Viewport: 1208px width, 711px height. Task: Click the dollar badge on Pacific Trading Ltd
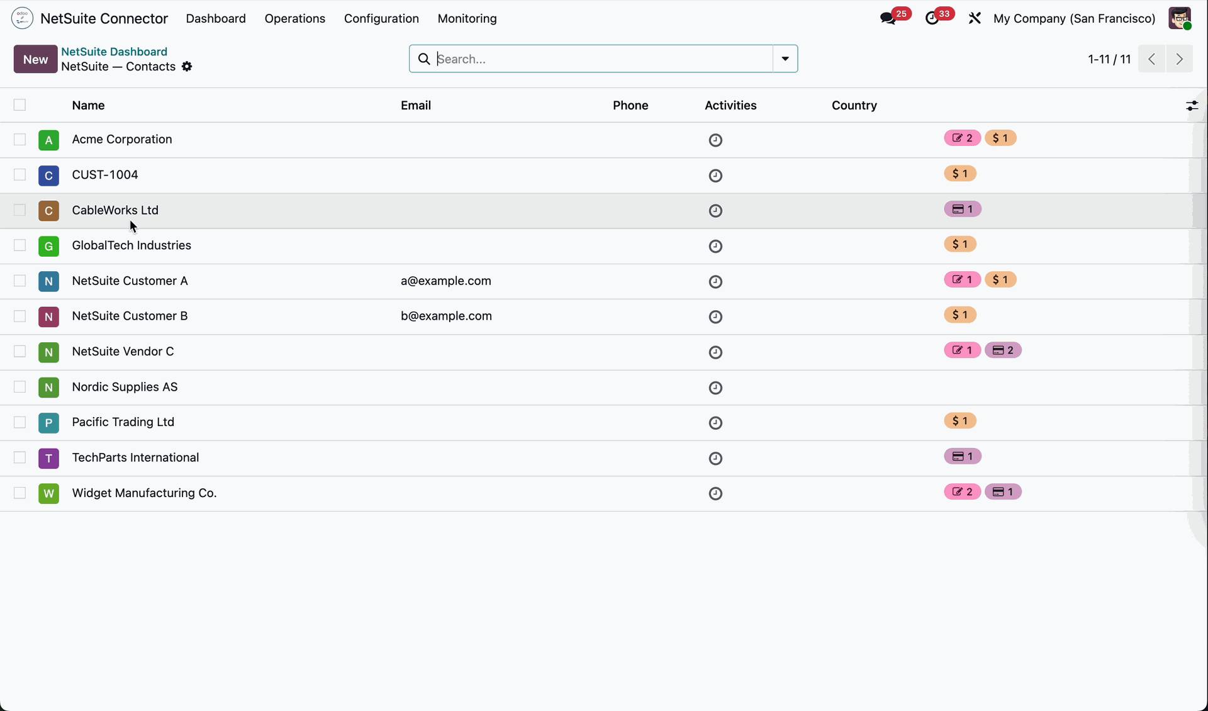960,421
